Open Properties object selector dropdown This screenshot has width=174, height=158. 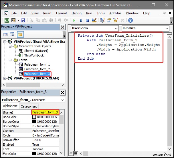coord(63,100)
